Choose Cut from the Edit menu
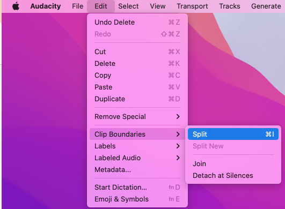The height and width of the screenshot is (209, 285). pos(137,51)
